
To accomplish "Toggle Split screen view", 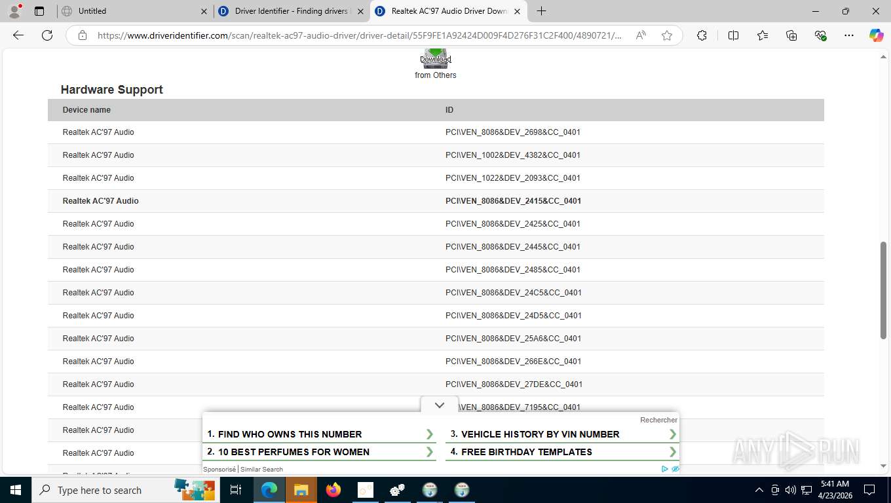I will point(734,35).
